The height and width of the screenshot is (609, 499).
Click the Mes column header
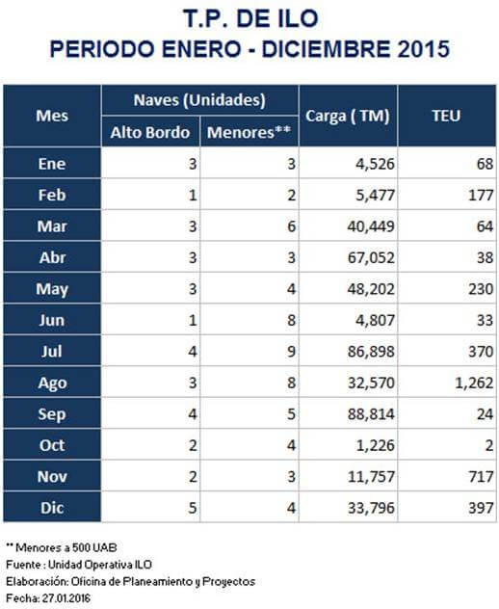[52, 116]
